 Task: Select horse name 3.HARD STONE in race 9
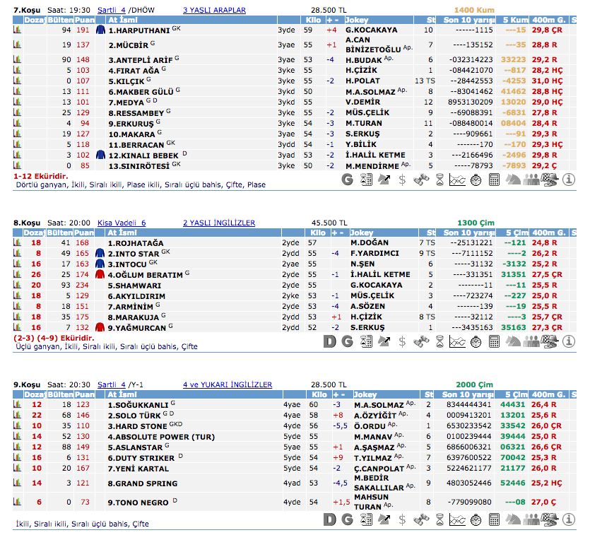pos(137,426)
